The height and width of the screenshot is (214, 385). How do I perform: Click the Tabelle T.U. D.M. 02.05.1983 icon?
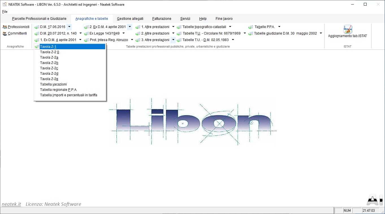coord(179,40)
